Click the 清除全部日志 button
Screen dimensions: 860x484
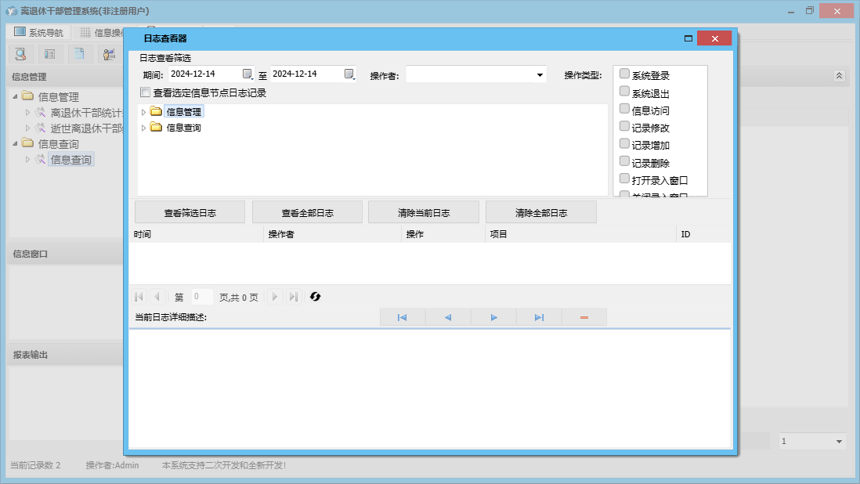click(x=540, y=213)
